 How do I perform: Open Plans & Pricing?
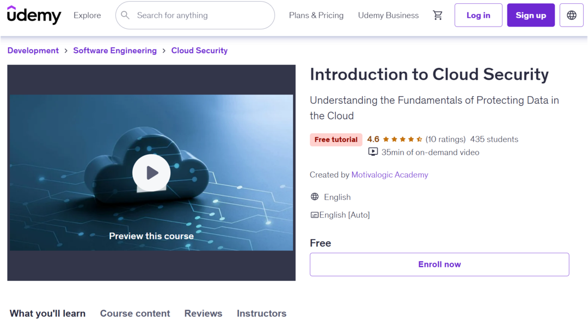click(x=316, y=15)
